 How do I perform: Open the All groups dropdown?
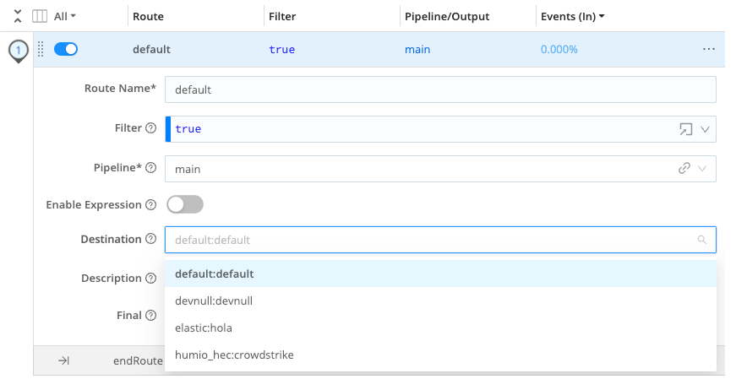click(65, 16)
